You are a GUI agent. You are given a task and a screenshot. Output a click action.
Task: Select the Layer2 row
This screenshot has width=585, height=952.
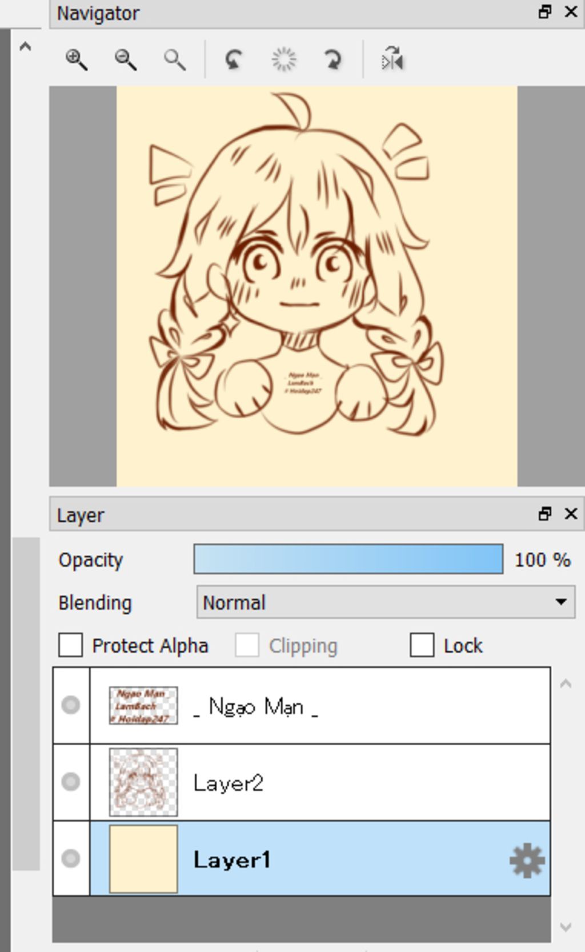pos(320,782)
